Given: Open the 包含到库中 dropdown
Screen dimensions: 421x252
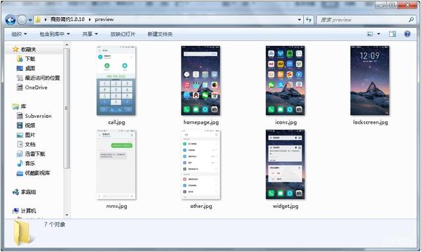Looking at the screenshot, I should (55, 34).
